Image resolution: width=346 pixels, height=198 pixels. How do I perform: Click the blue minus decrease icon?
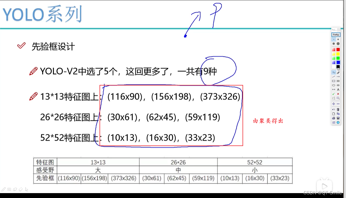[x=338, y=104]
